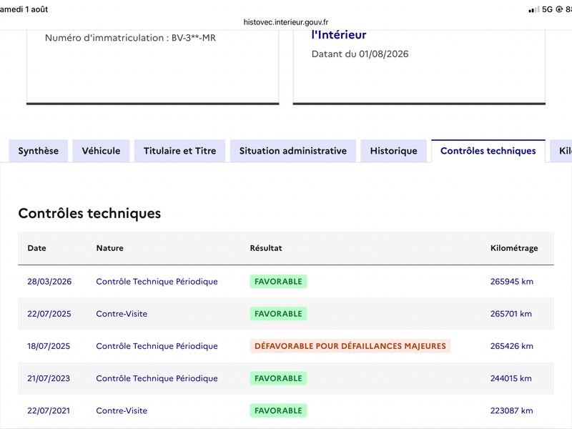572x429 pixels.
Task: Click Contre-Visite in the 22/07/2021 row
Action: pos(122,410)
